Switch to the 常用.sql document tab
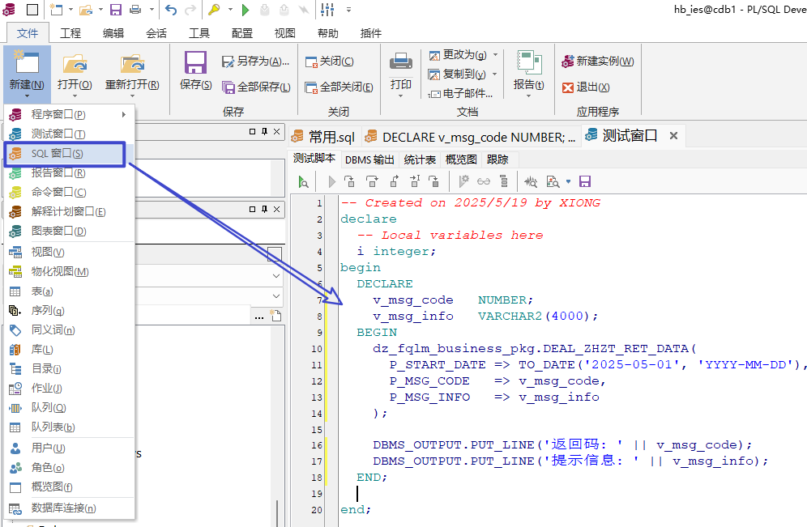 [x=324, y=137]
